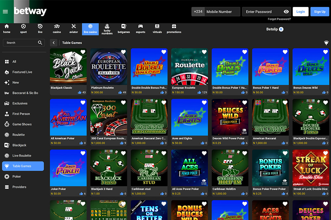This screenshot has width=331, height=220.
Task: Open Forgot Password link
Action: 279,19
